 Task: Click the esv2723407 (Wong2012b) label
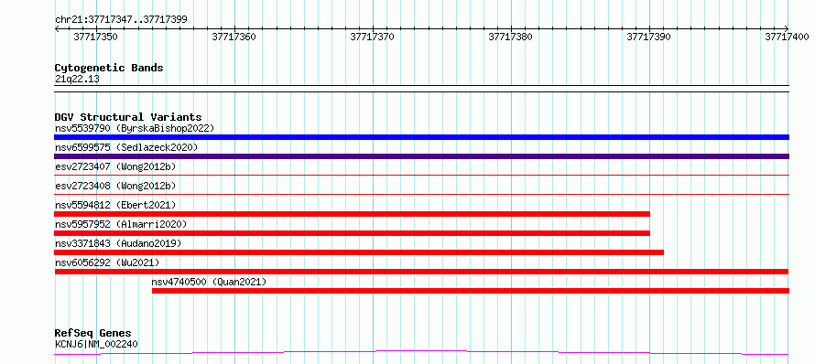115,166
